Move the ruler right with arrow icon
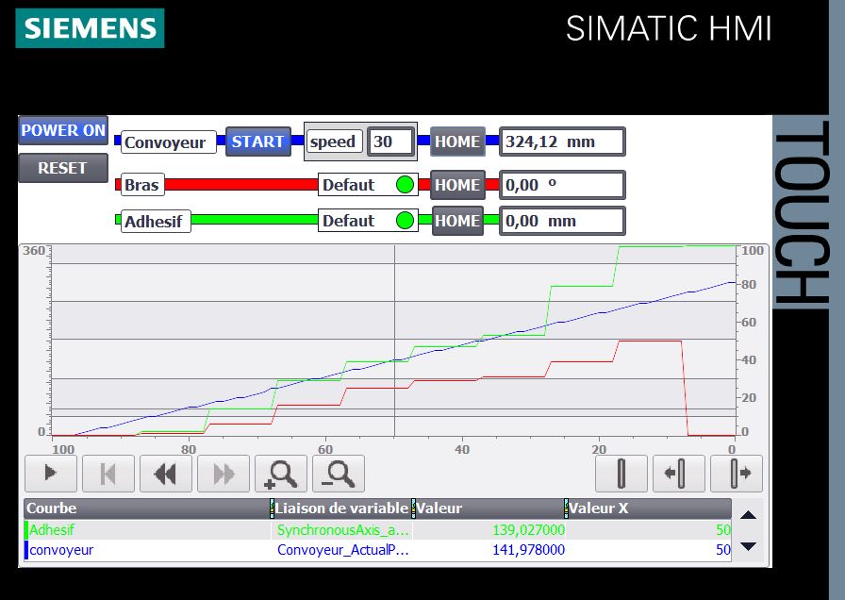 pos(736,474)
